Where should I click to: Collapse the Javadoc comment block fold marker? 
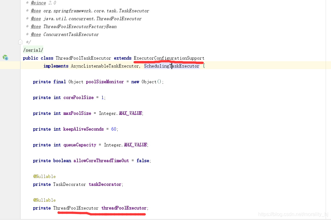20,42
